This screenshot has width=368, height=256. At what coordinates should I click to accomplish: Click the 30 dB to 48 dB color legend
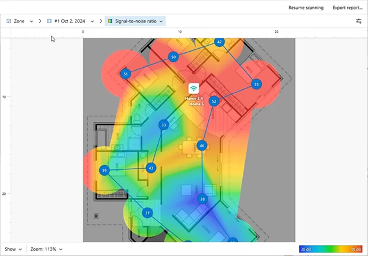pos(331,249)
